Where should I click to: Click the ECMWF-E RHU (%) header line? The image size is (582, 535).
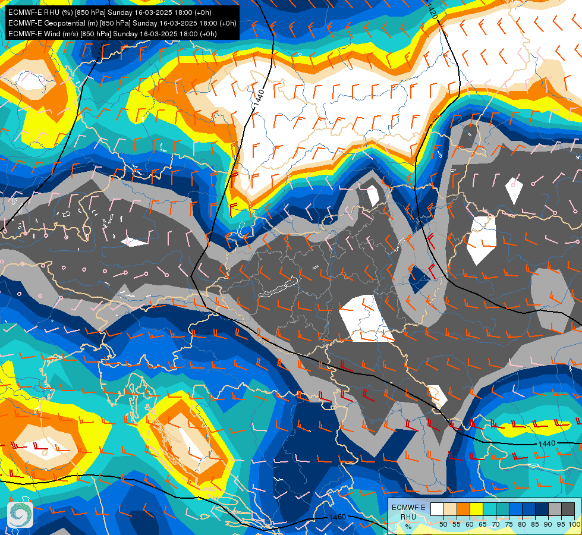110,12
